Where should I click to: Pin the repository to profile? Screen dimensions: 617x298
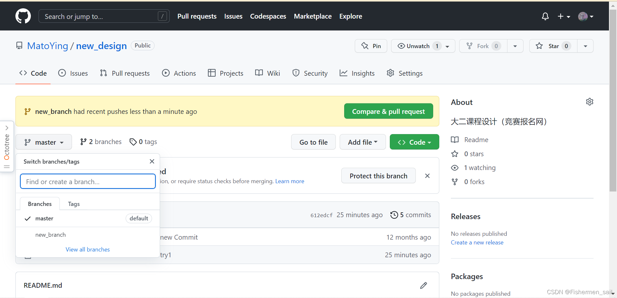(x=371, y=46)
